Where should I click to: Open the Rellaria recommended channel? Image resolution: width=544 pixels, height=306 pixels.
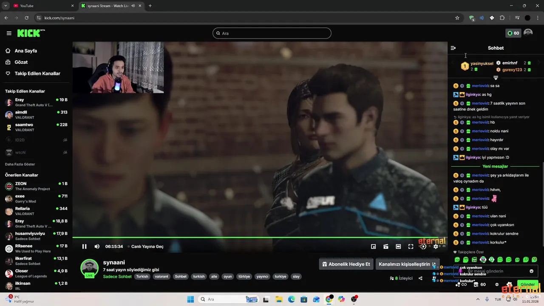coord(36,211)
